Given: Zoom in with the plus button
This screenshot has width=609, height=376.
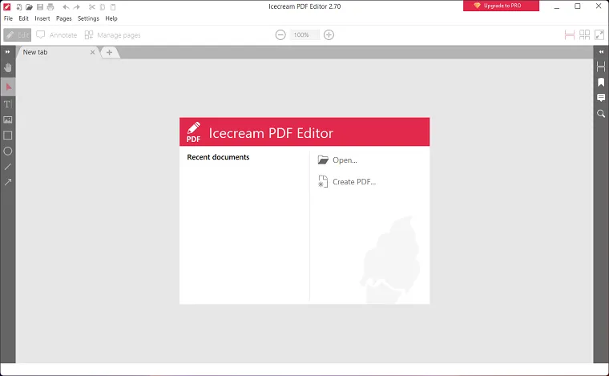Looking at the screenshot, I should pyautogui.click(x=329, y=35).
